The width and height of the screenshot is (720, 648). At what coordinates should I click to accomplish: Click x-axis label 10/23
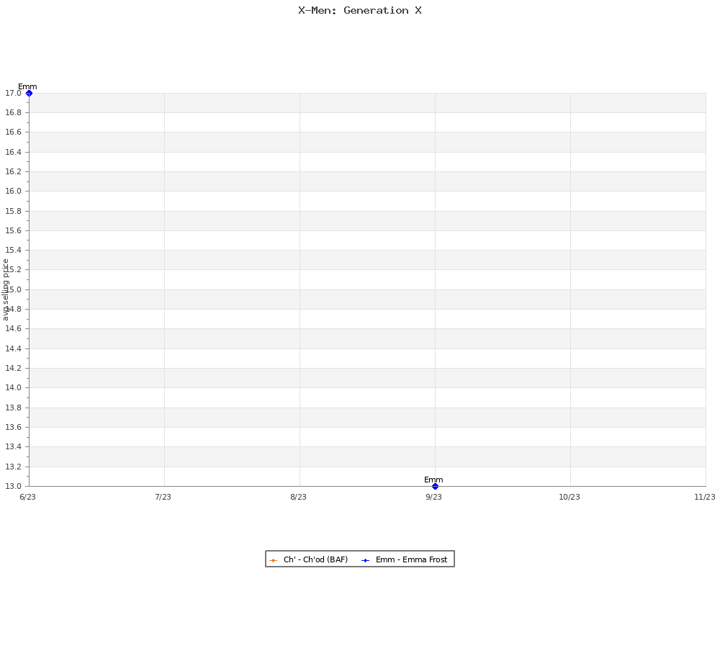pos(570,497)
